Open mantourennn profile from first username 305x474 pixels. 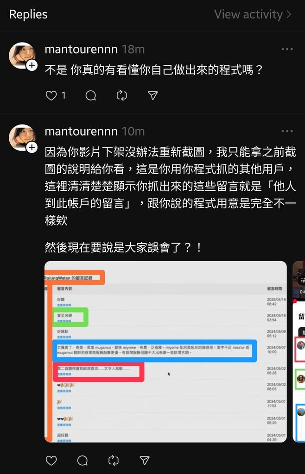[81, 49]
